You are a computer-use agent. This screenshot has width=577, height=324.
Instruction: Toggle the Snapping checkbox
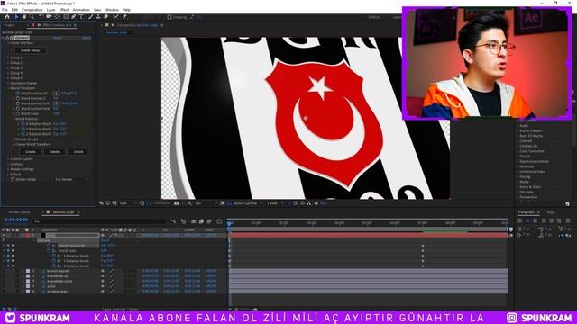[x=169, y=17]
